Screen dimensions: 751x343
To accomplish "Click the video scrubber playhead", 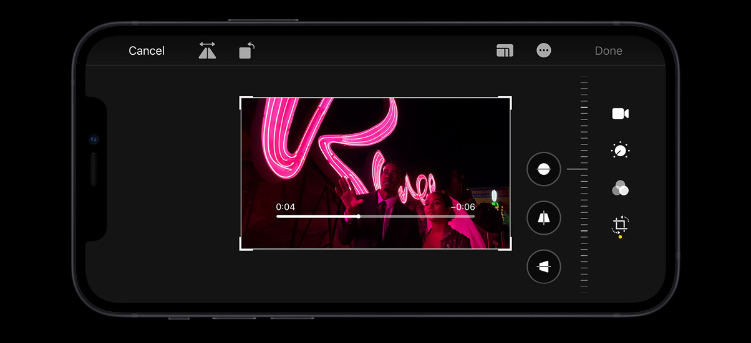I will click(359, 216).
